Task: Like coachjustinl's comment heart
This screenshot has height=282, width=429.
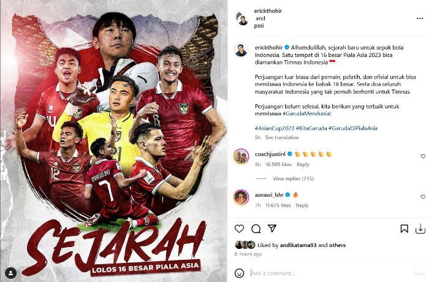Action: pos(423,156)
